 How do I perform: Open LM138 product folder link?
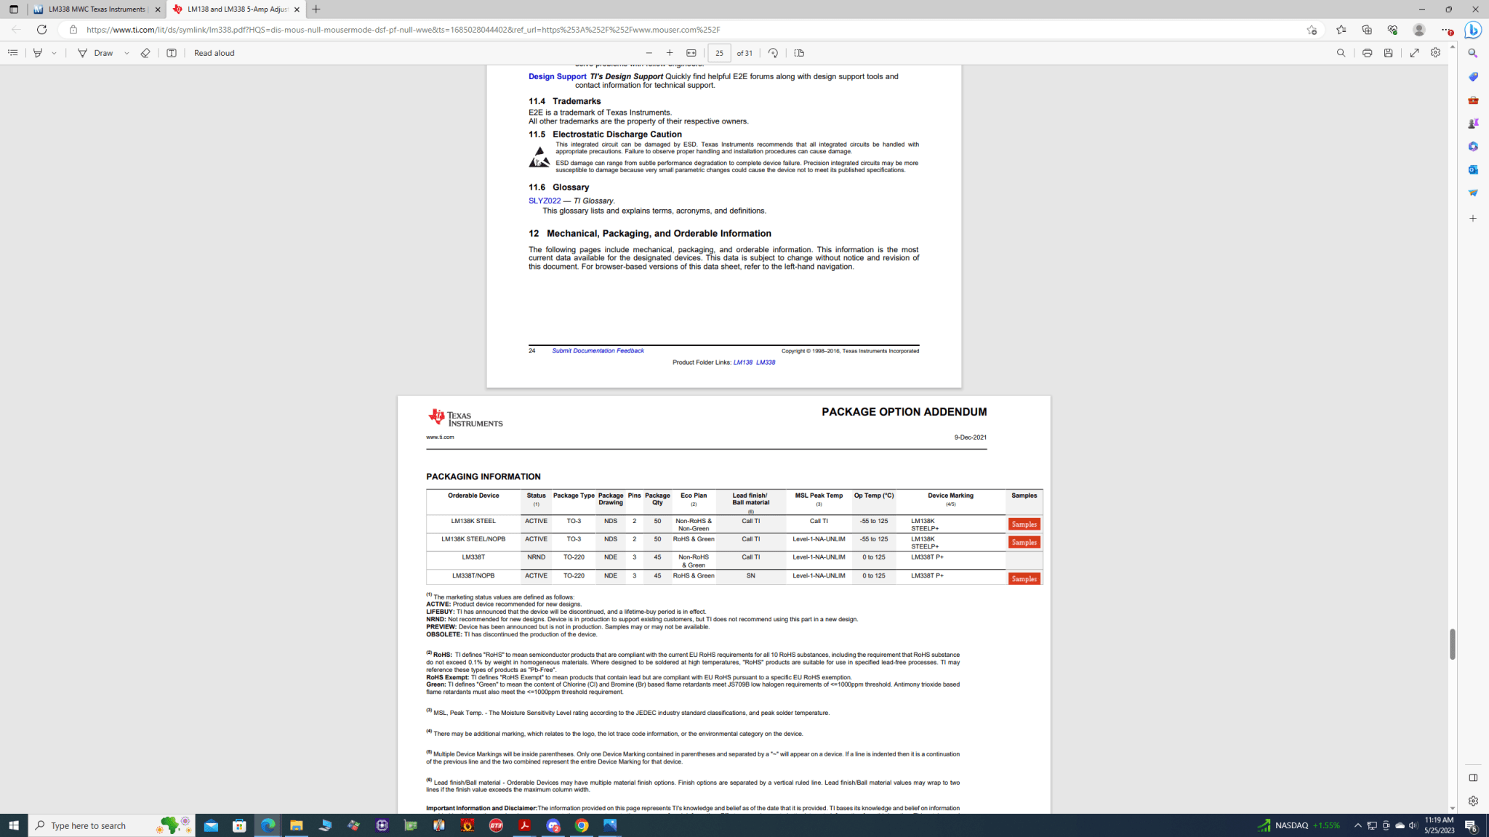point(743,363)
